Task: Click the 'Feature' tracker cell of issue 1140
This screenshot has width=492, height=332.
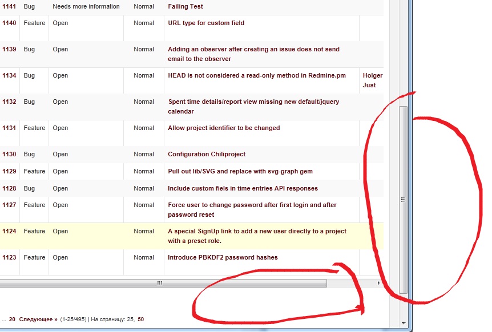Action: 34,23
